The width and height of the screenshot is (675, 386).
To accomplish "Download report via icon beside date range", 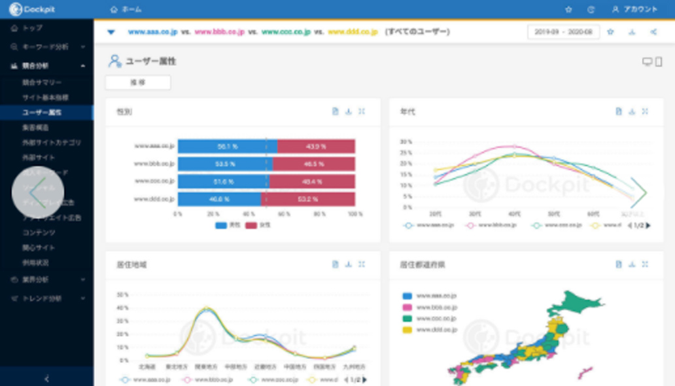I will (x=632, y=32).
